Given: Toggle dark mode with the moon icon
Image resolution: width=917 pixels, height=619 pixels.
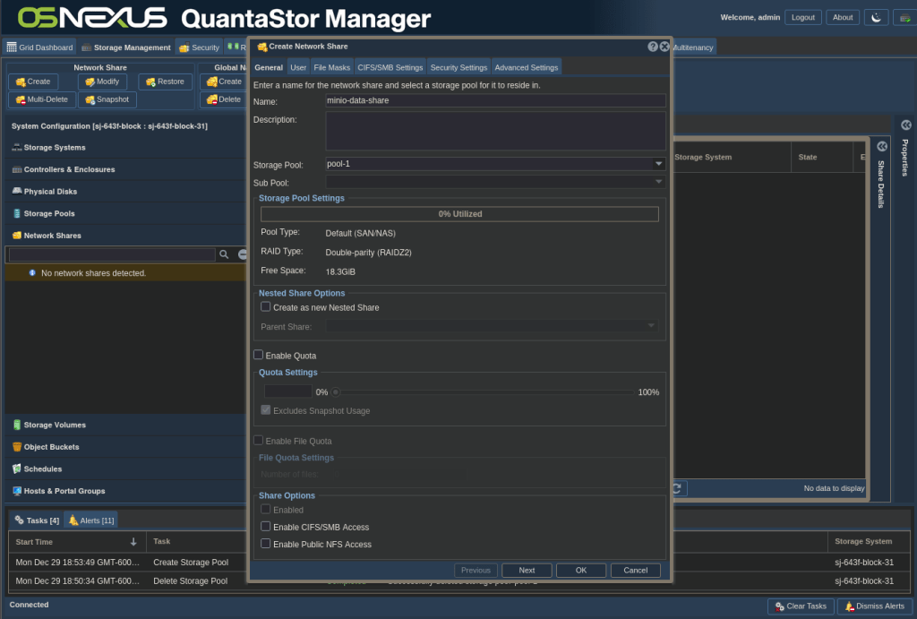Looking at the screenshot, I should [876, 16].
